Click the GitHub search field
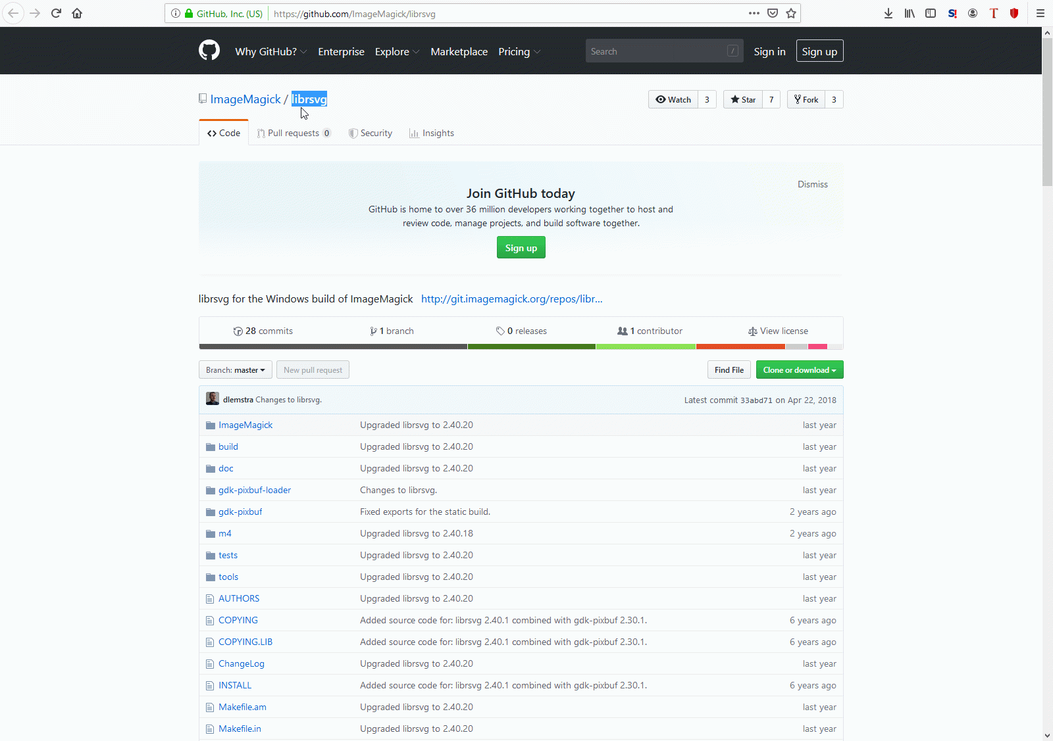 coord(664,51)
